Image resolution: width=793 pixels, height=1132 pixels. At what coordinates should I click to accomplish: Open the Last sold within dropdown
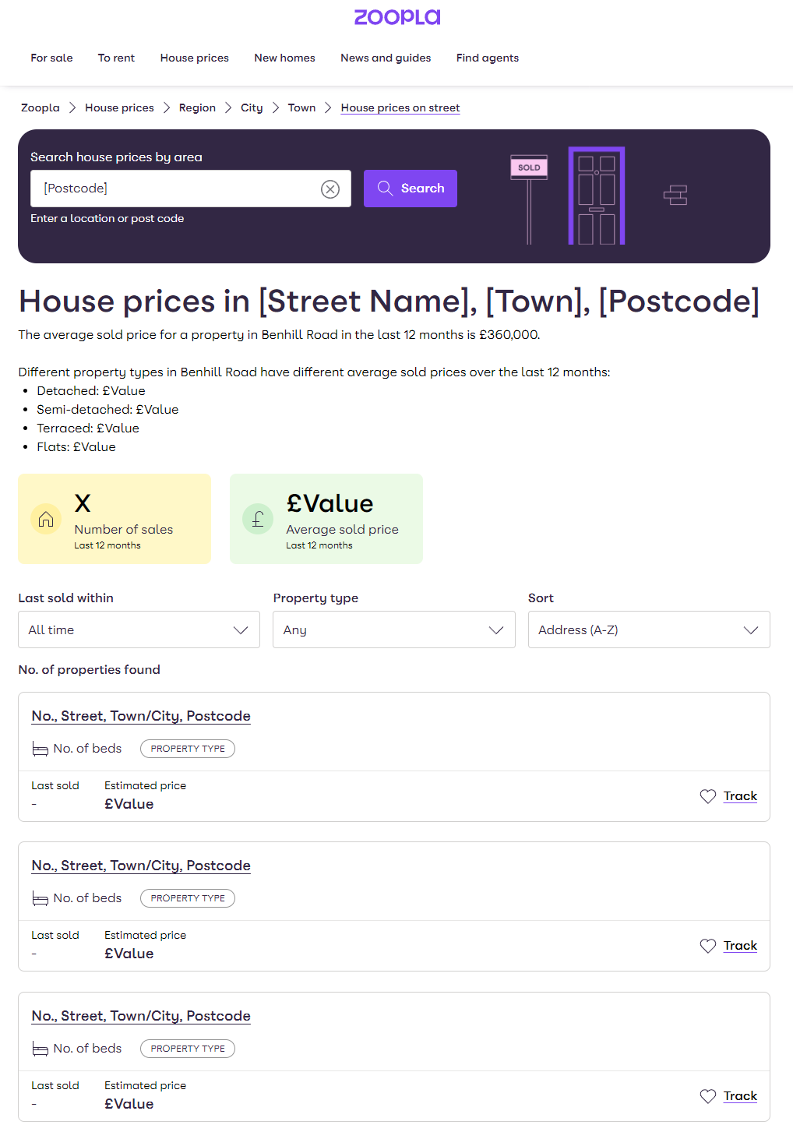pyautogui.click(x=139, y=629)
